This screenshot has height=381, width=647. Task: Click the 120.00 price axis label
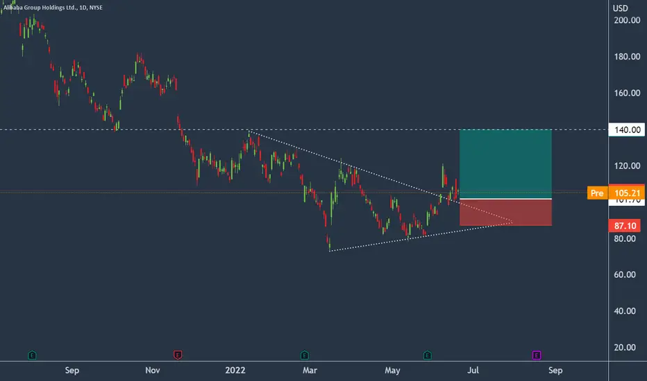coord(627,166)
